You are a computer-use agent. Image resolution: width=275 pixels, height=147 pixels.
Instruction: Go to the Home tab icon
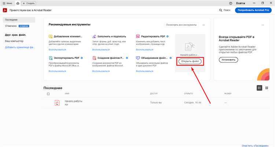pyautogui.click(x=18, y=3)
